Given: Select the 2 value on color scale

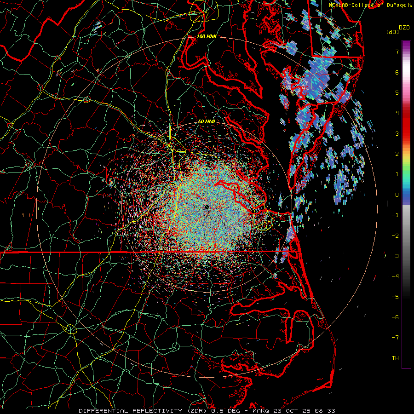Looking at the screenshot, I should tap(397, 154).
